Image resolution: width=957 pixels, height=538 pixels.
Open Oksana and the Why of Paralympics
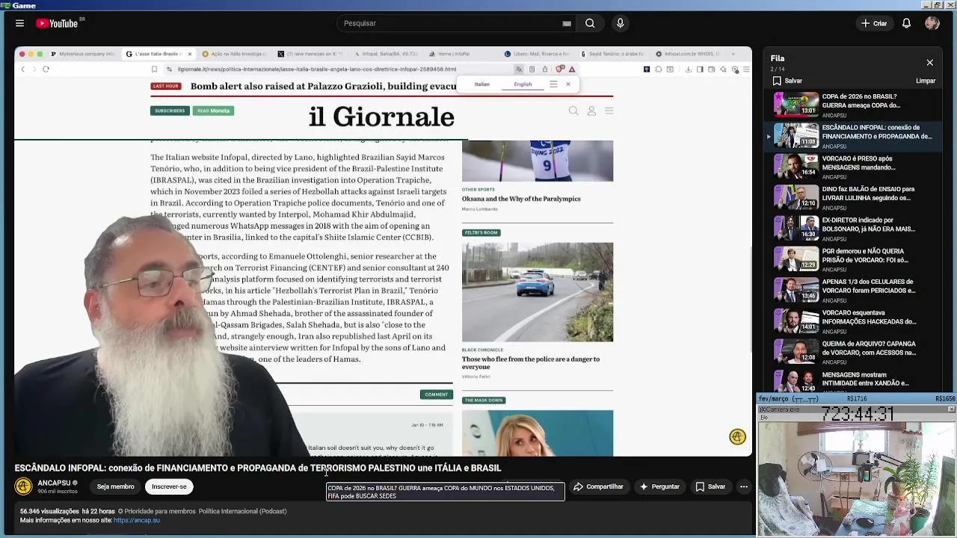pos(521,199)
